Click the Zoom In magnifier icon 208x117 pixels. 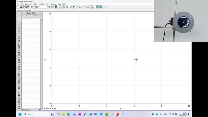pyautogui.click(x=64, y=7)
